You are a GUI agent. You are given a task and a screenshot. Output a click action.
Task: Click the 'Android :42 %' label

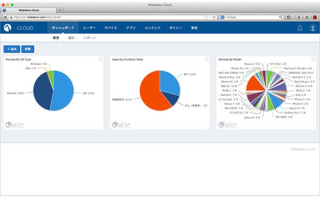pyautogui.click(x=15, y=93)
